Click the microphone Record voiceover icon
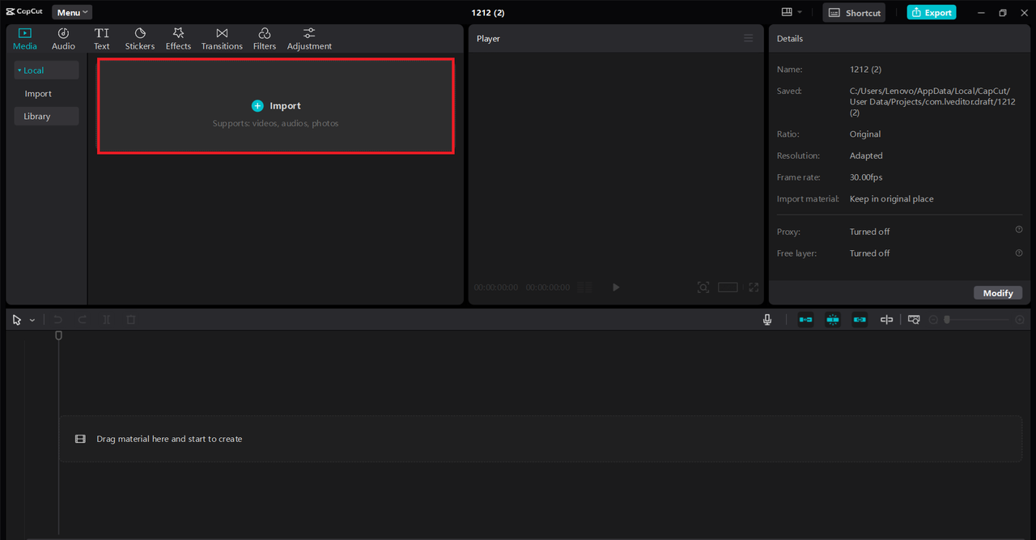Image resolution: width=1036 pixels, height=540 pixels. pyautogui.click(x=767, y=320)
